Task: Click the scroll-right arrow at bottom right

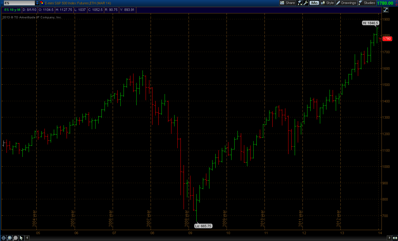Action: [389, 238]
